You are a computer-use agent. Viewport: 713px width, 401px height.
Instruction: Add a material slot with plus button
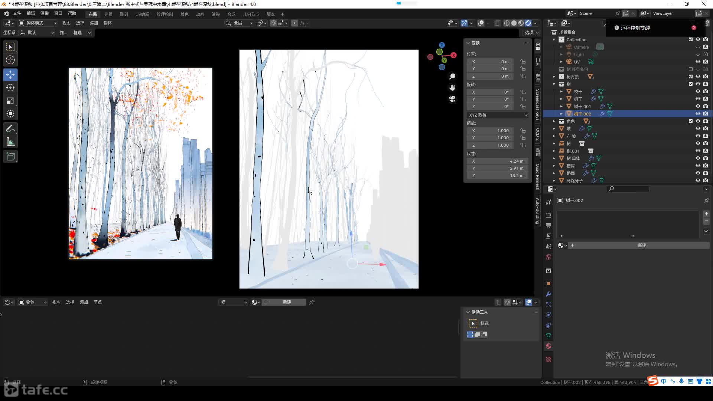[706, 214]
